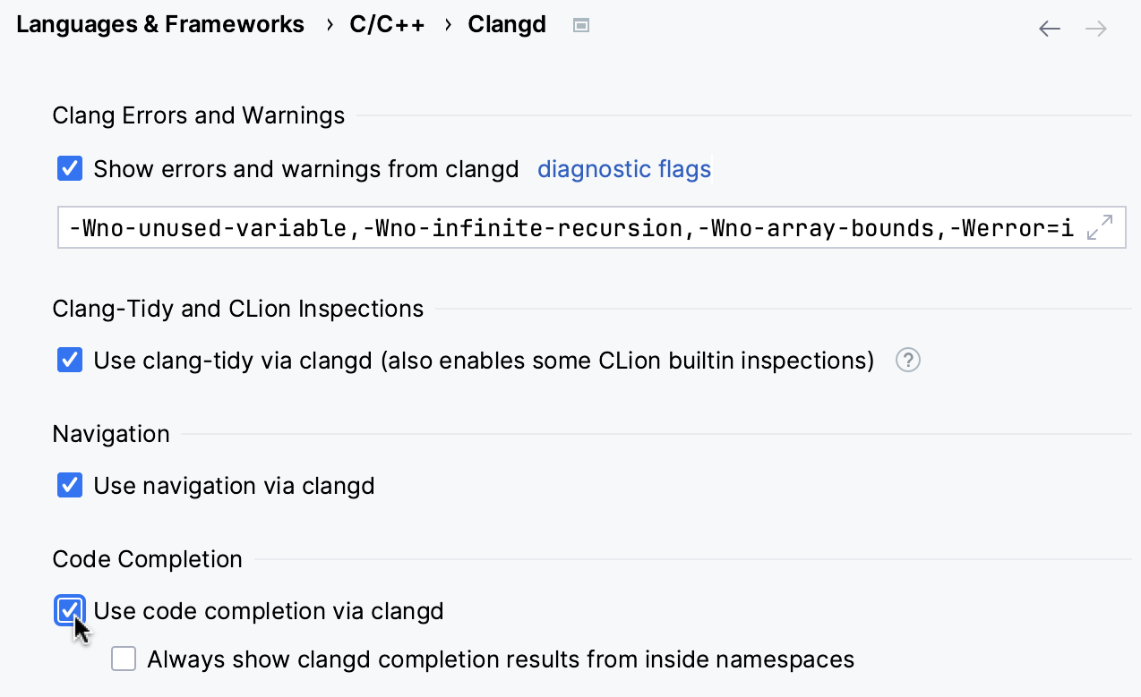This screenshot has width=1141, height=697.
Task: Click the "Clang-Tidy and CLion Inspections" header
Action: (x=238, y=309)
